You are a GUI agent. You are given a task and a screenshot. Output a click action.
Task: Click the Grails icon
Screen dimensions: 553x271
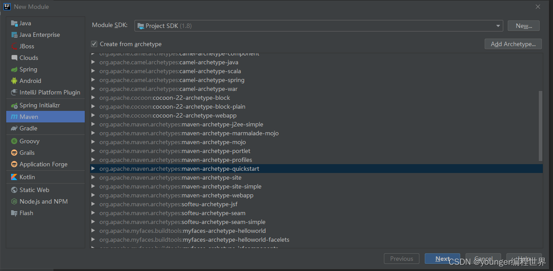(14, 153)
